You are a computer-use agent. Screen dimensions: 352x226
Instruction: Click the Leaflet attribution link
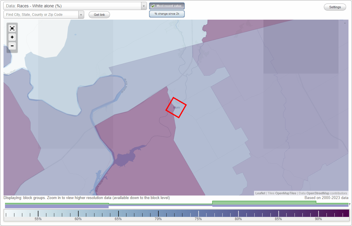[x=260, y=193]
